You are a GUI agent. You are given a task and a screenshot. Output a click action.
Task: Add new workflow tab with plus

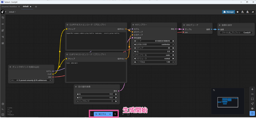[36, 6]
